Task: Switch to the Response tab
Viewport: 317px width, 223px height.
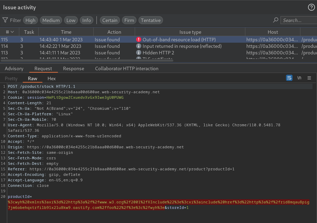Action: [74, 68]
